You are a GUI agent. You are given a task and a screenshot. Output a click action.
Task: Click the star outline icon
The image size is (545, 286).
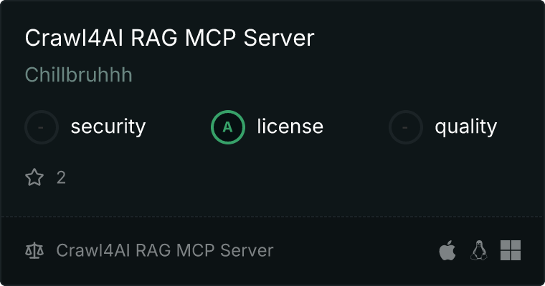pos(34,177)
